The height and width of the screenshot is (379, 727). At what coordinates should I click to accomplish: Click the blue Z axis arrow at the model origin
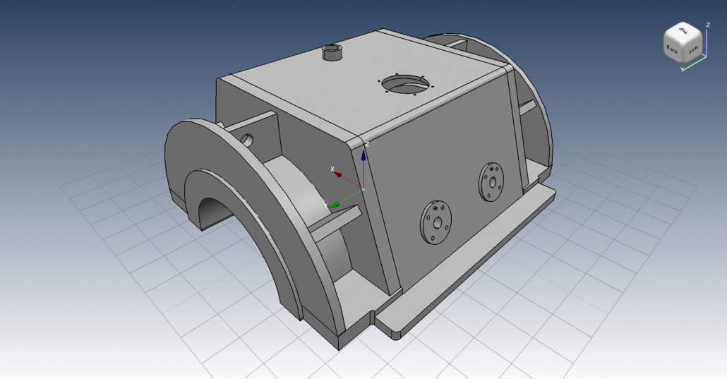(363, 155)
